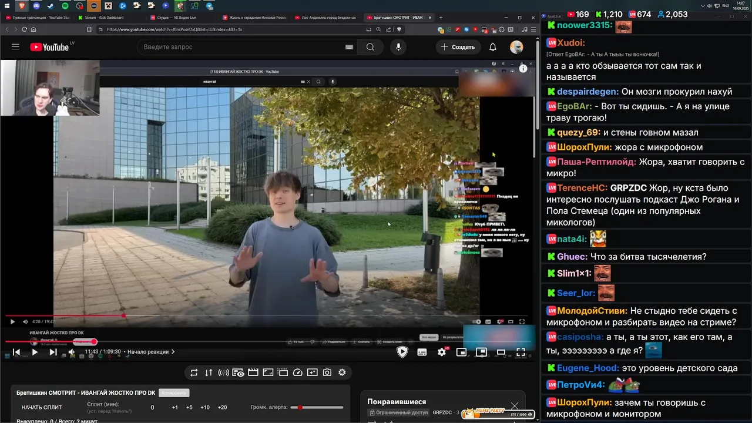Go to previous video in playlist
Image resolution: width=752 pixels, height=423 pixels.
tap(16, 352)
